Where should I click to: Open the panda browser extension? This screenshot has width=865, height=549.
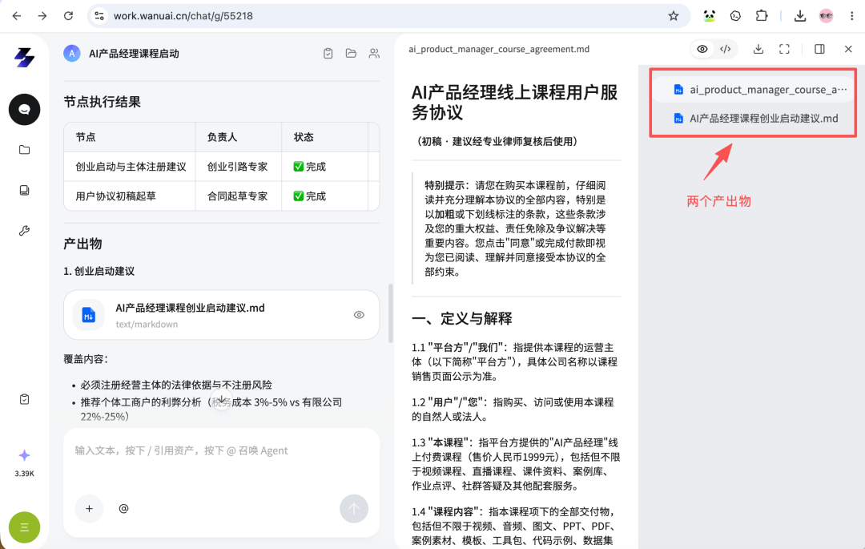pos(710,16)
